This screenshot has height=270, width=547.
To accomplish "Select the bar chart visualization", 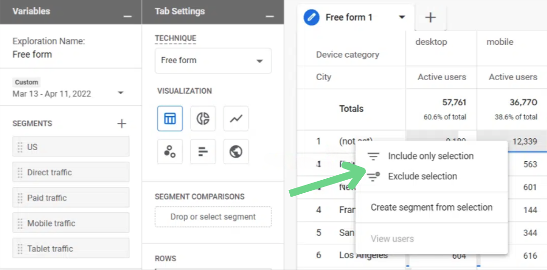I will (203, 152).
